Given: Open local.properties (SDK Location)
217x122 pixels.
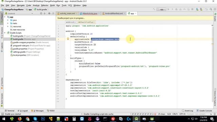Looking at the screenshot, I should click(x=25, y=55).
